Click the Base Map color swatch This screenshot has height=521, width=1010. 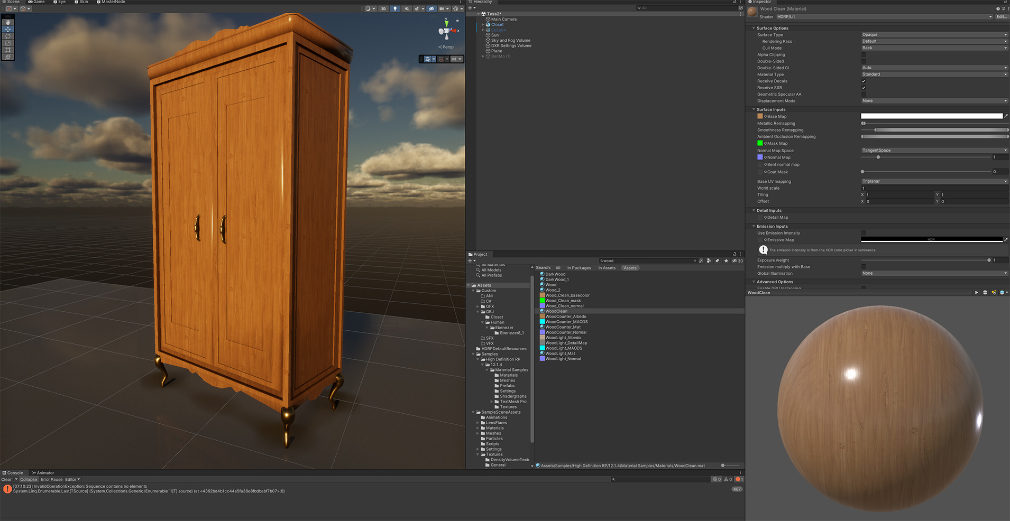[x=760, y=116]
